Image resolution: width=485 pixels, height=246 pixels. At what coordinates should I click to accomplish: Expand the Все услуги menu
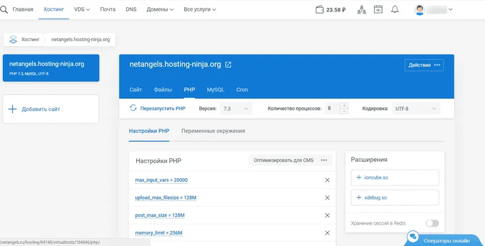point(200,10)
